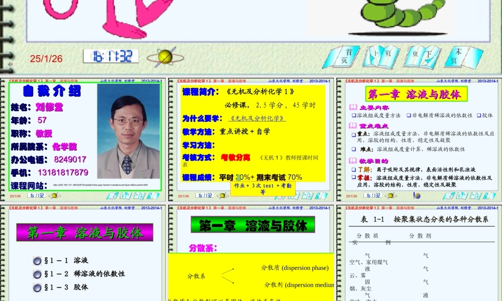The width and height of the screenshot is (502, 301).
Task: Click the spinning globe icon beside the clock
Action: 166,56
